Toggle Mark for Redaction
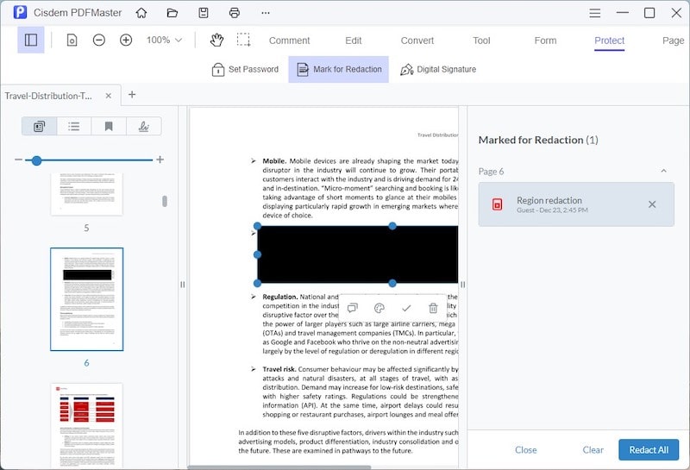This screenshot has height=470, width=690. coord(339,70)
